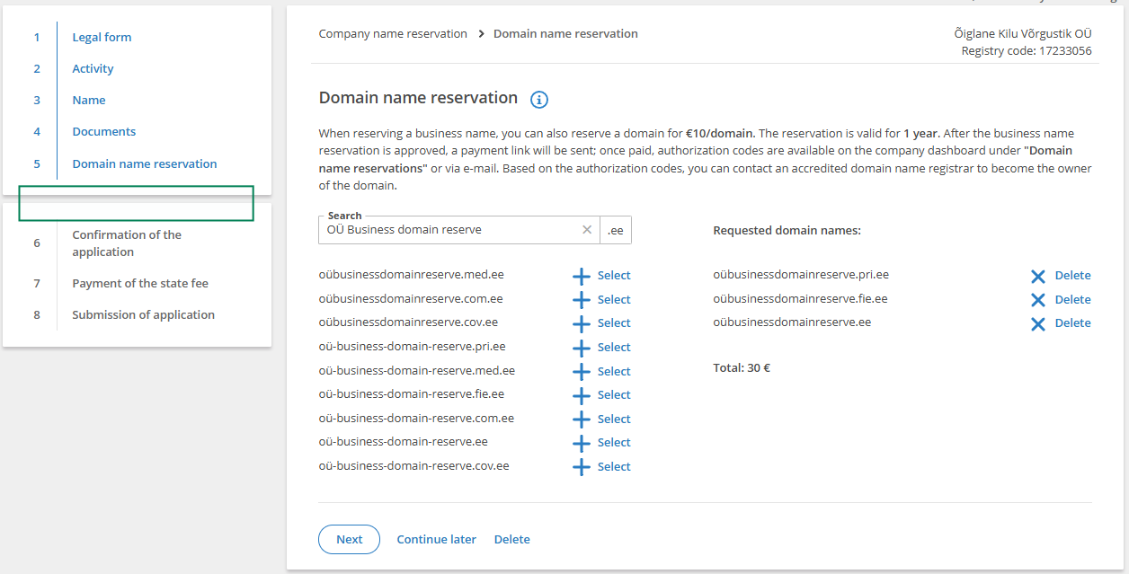1129x574 pixels.
Task: Open step 5 Domain name reservation
Action: pyautogui.click(x=145, y=164)
